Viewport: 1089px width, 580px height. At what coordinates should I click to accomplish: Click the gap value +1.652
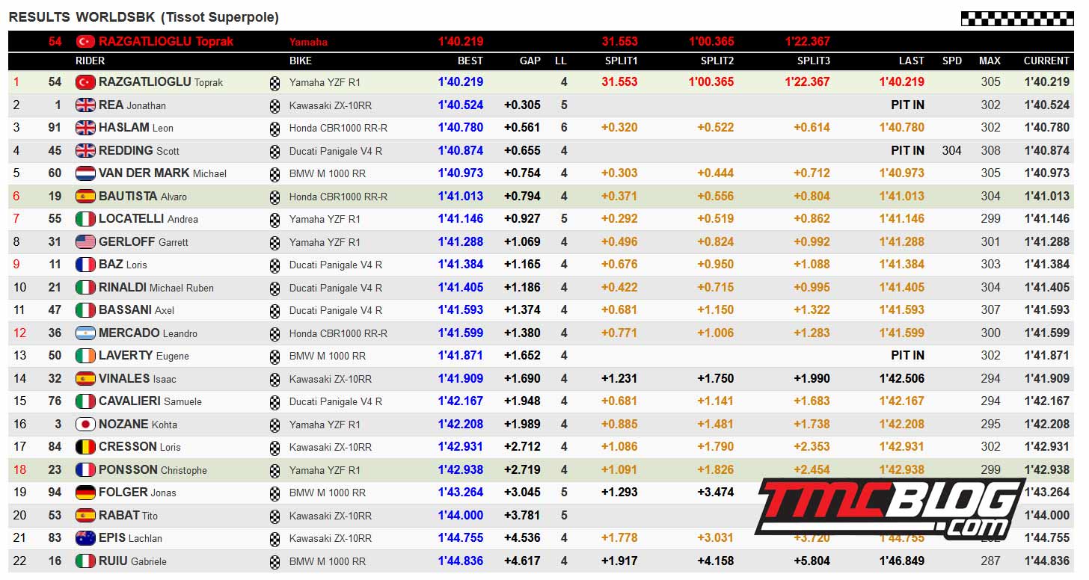click(x=522, y=356)
